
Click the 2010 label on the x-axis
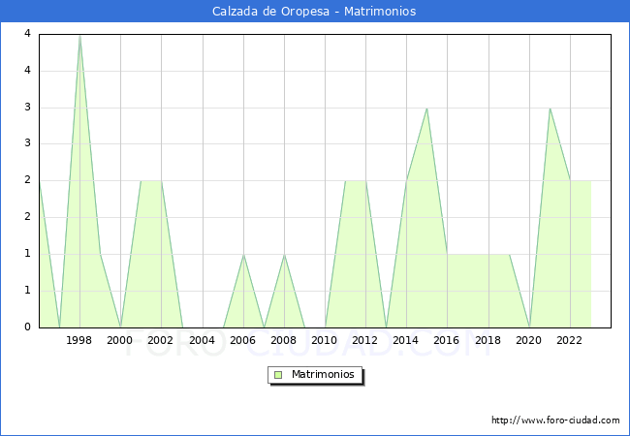(324, 340)
